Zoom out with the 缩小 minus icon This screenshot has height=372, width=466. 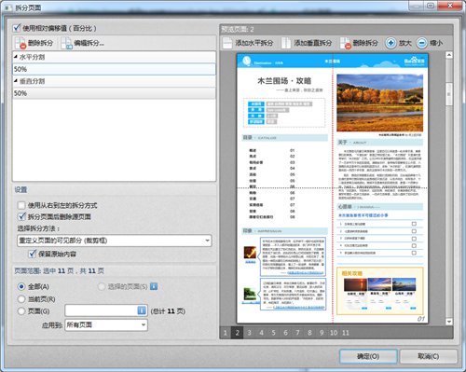[421, 43]
